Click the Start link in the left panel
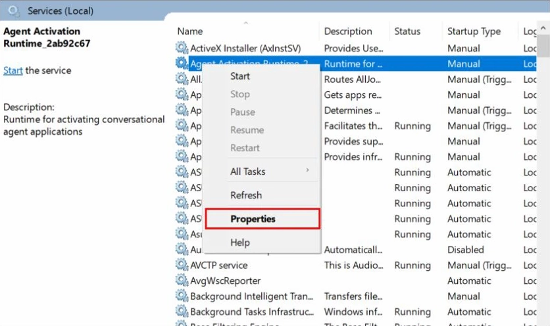Image resolution: width=550 pixels, height=326 pixels. pyautogui.click(x=13, y=70)
